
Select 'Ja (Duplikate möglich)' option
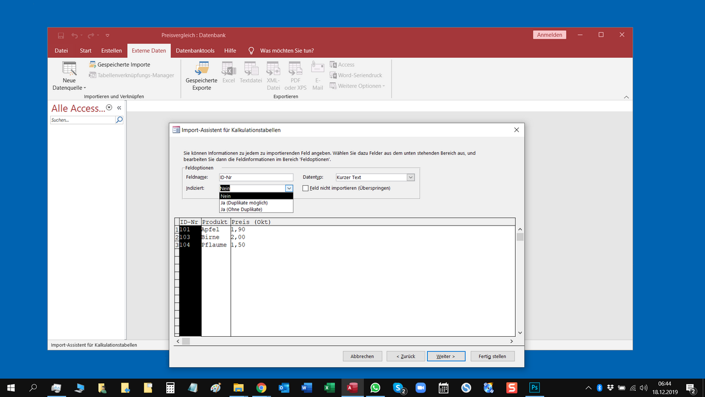coord(256,202)
